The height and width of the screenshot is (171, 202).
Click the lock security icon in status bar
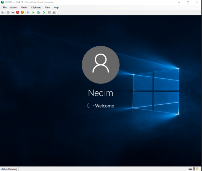point(197,169)
